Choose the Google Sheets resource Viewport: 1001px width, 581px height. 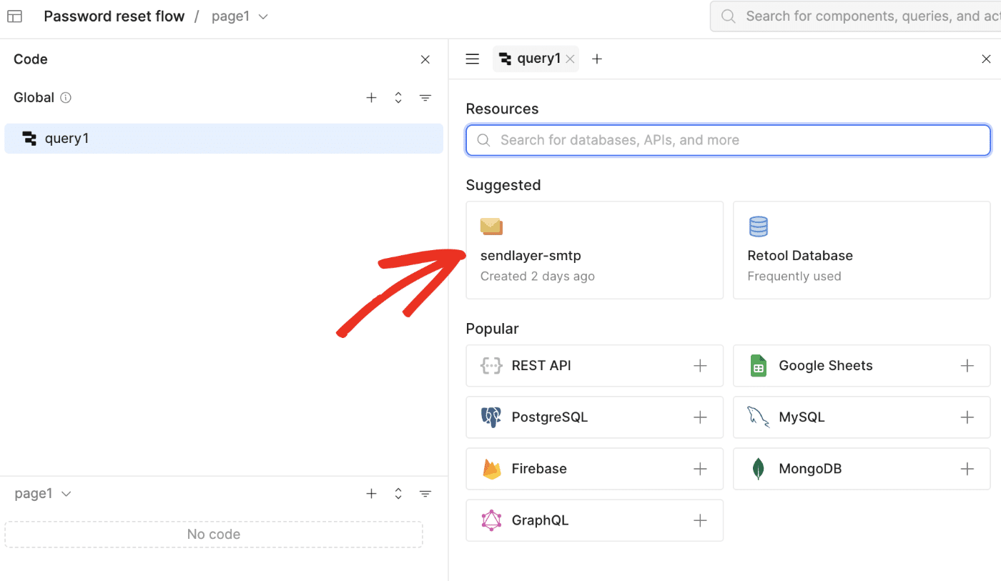point(862,366)
